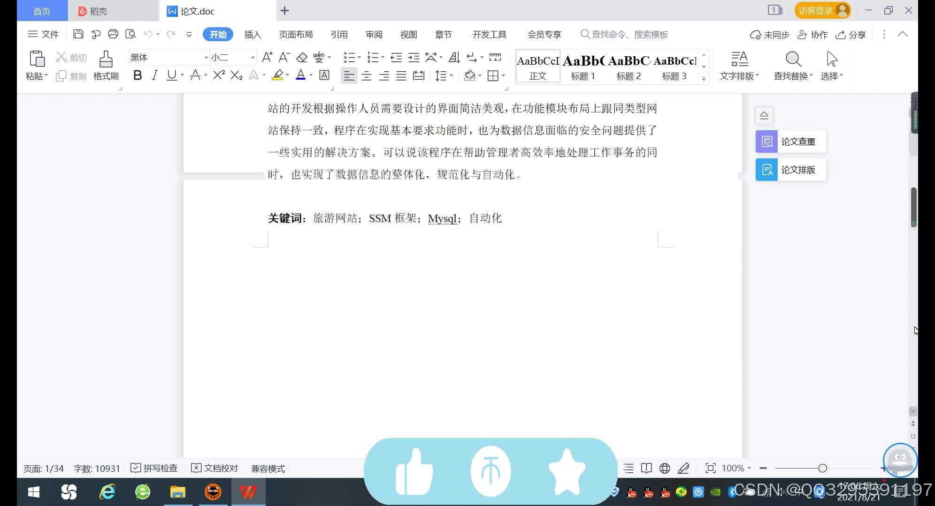Viewport: 935px width, 506px height.
Task: Open the 文件 menu
Action: (x=43, y=34)
